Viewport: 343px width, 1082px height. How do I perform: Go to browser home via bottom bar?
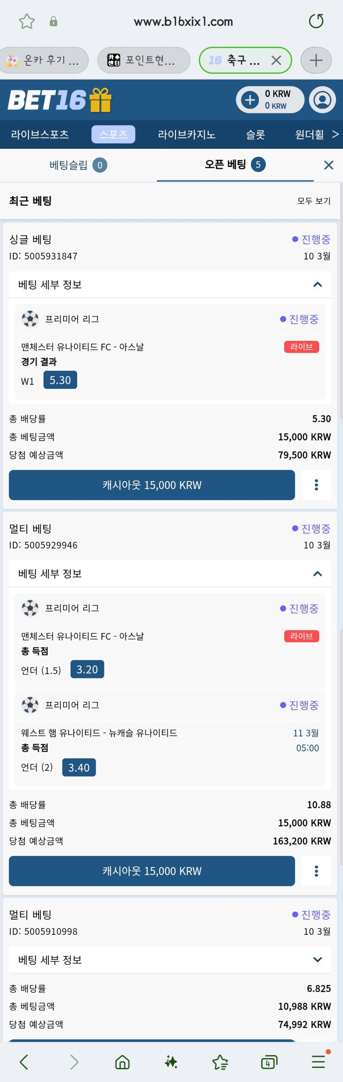coord(122,1062)
